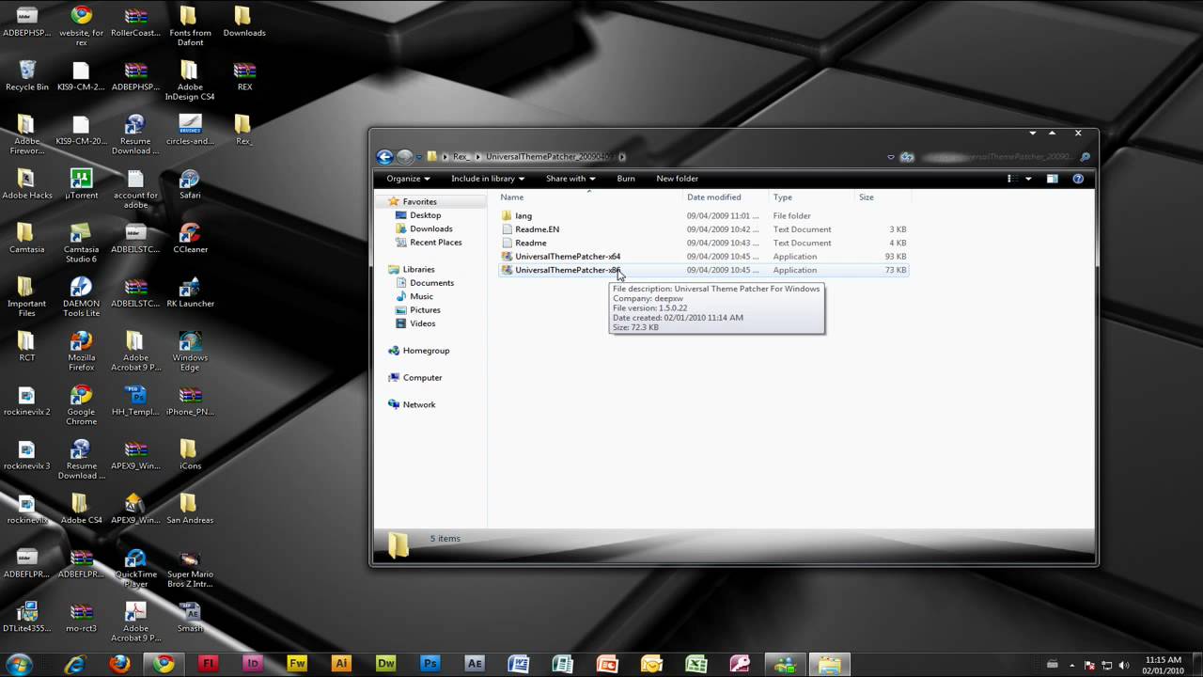The height and width of the screenshot is (677, 1203).
Task: Select the Fonts from Dafont folder
Action: coord(190,26)
